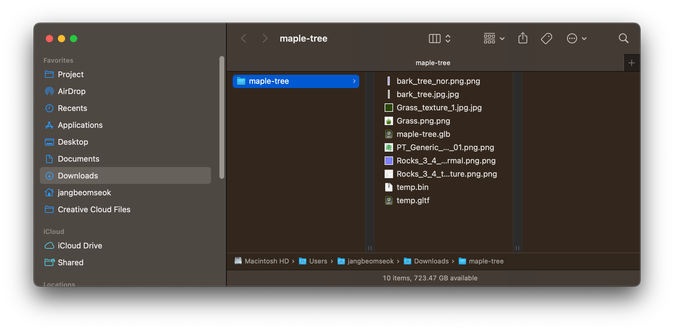This screenshot has height=331, width=674.
Task: Select the maple-tree.glb file icon
Action: coord(389,134)
